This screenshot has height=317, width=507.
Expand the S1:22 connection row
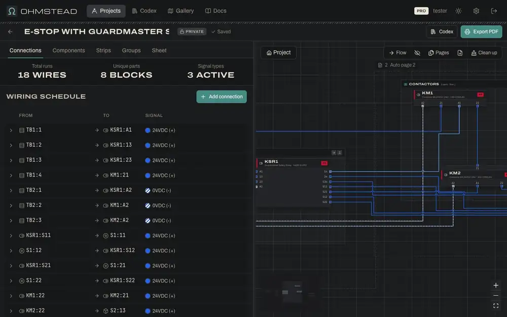coord(11,281)
